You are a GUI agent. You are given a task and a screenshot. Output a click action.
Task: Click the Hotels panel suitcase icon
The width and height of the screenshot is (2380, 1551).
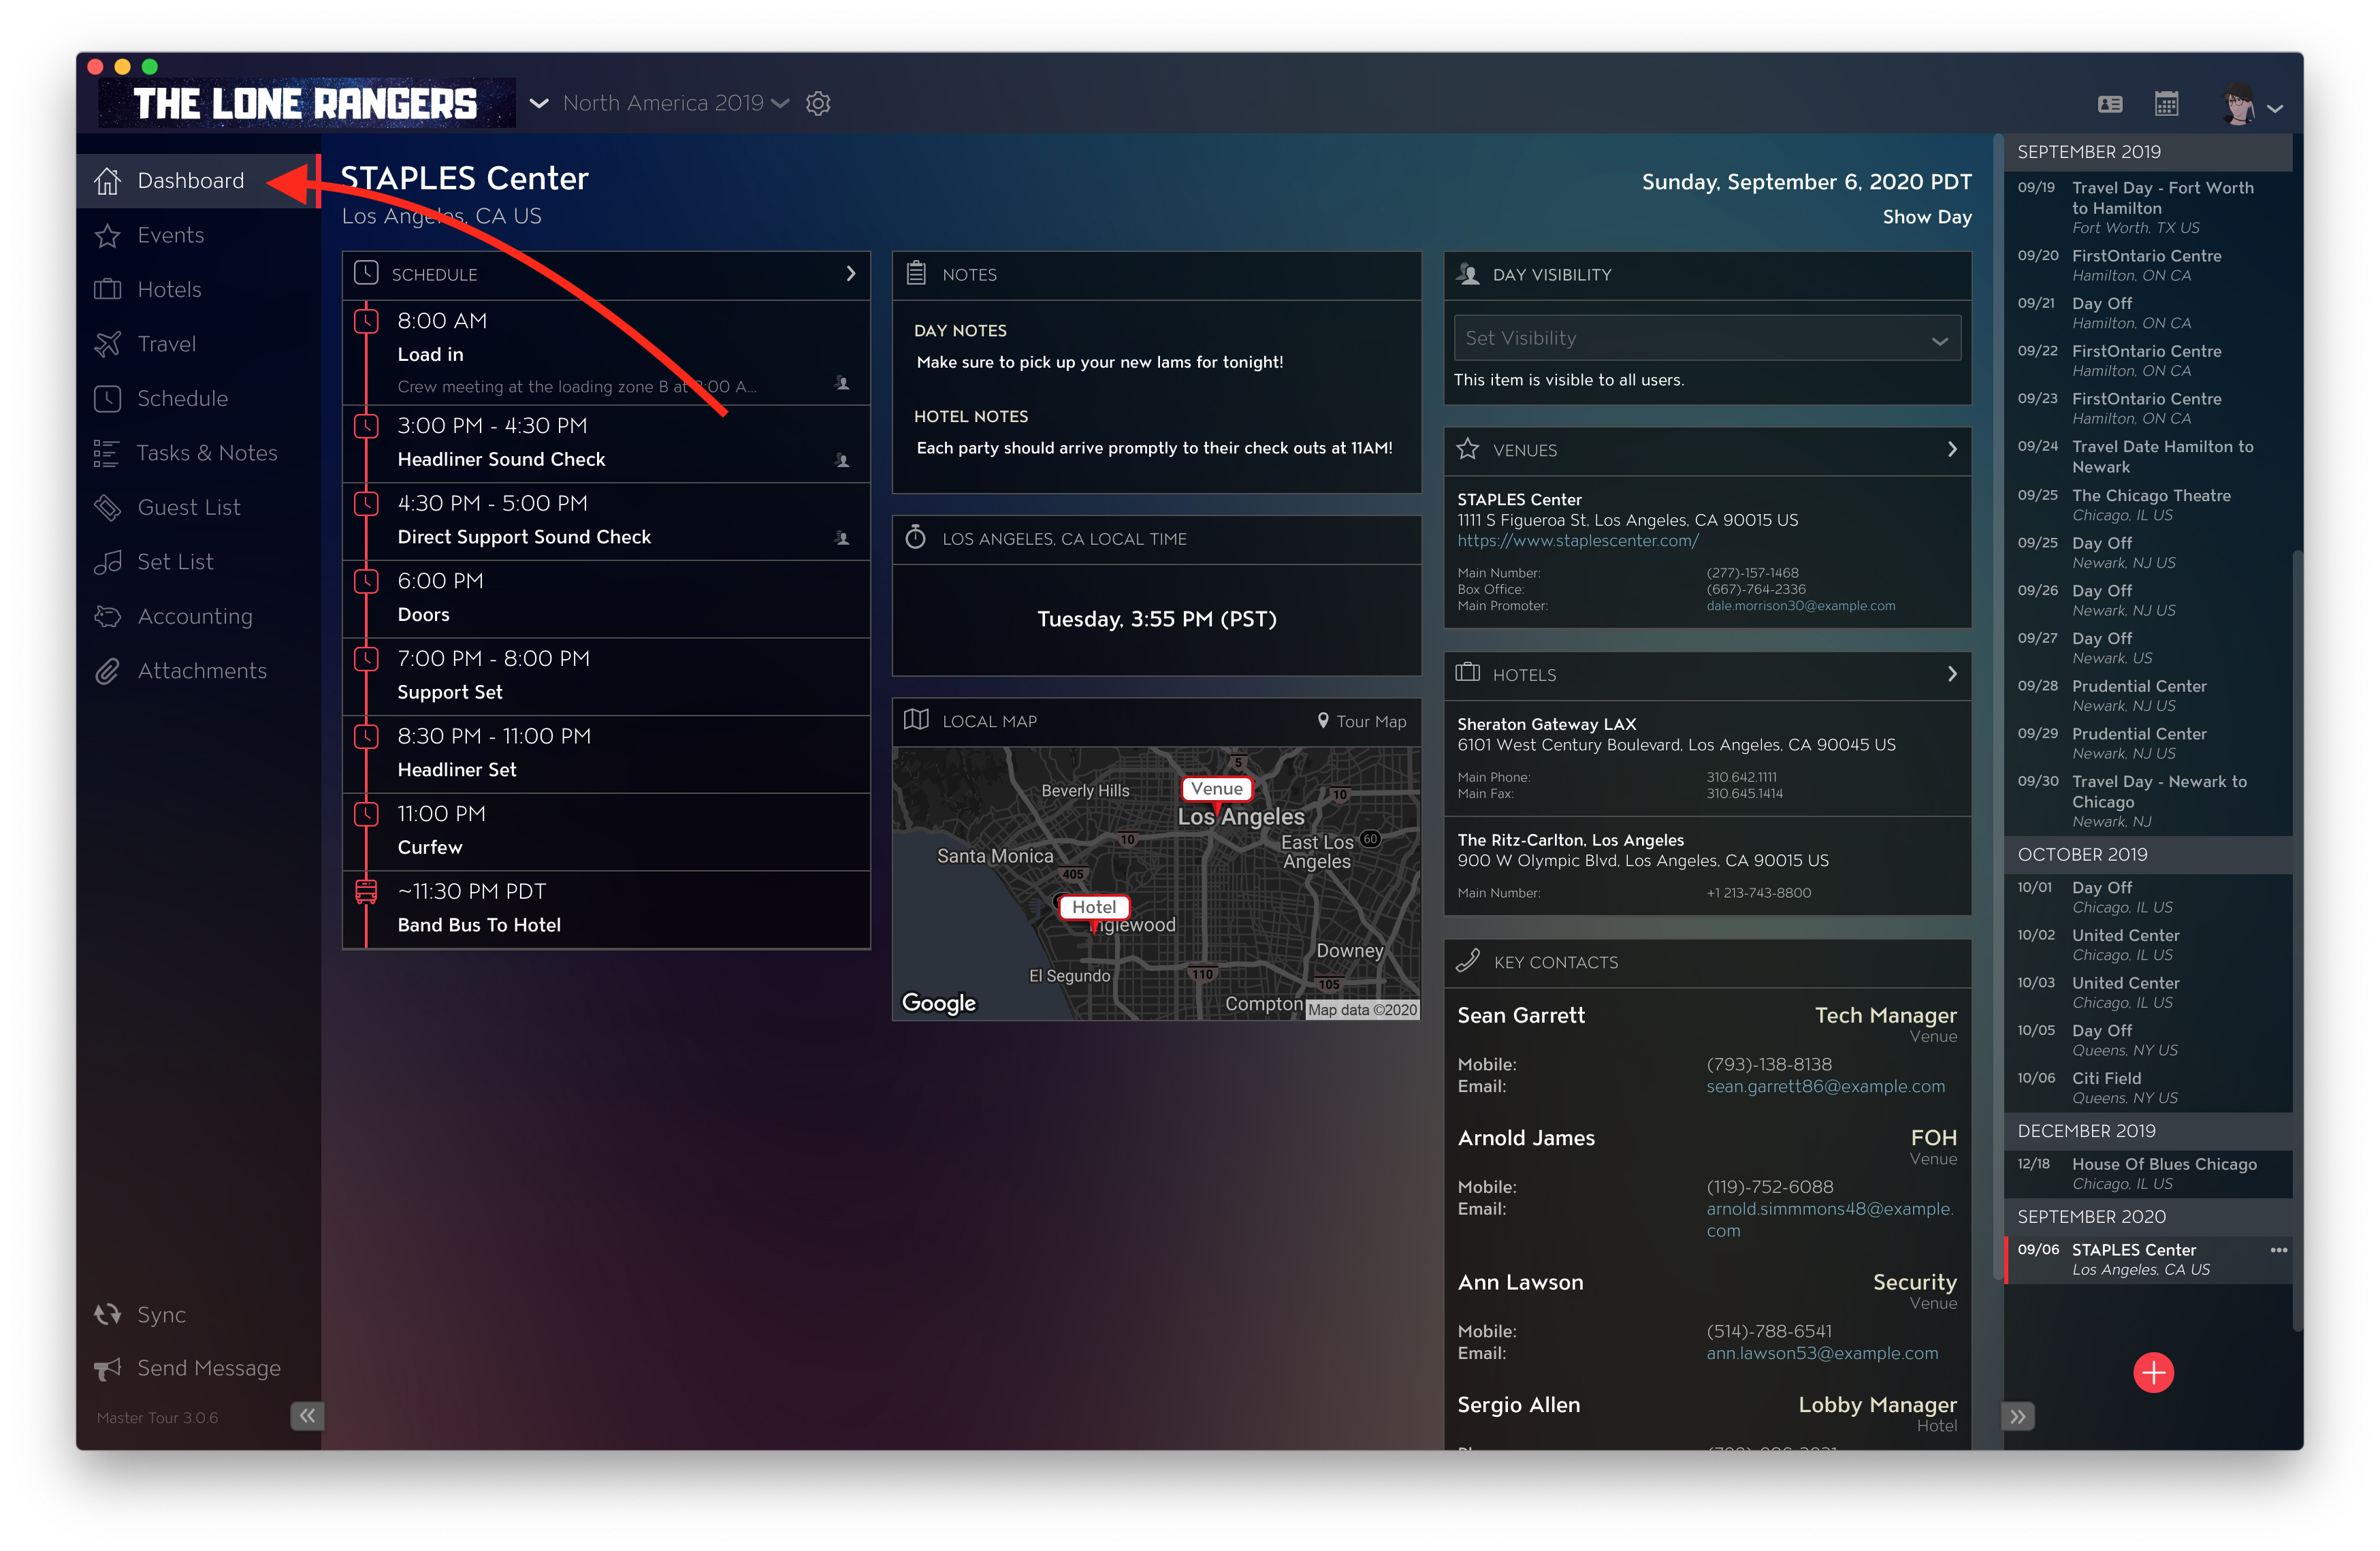(1467, 673)
